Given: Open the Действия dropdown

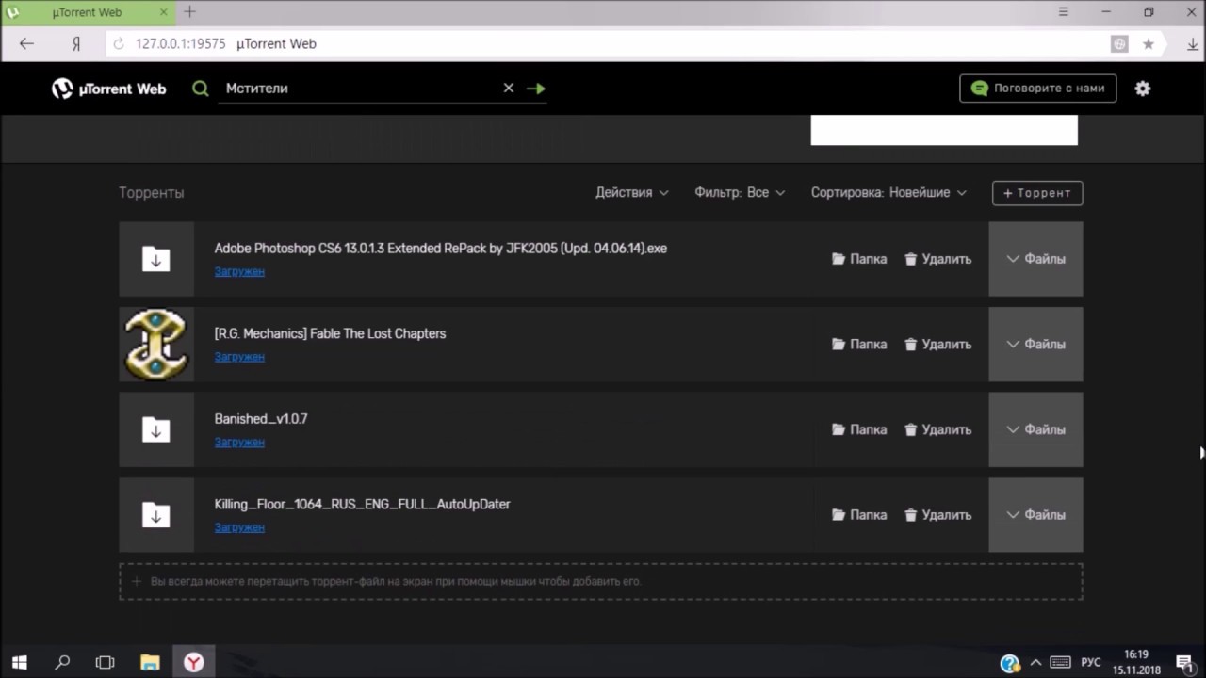Looking at the screenshot, I should pos(632,192).
